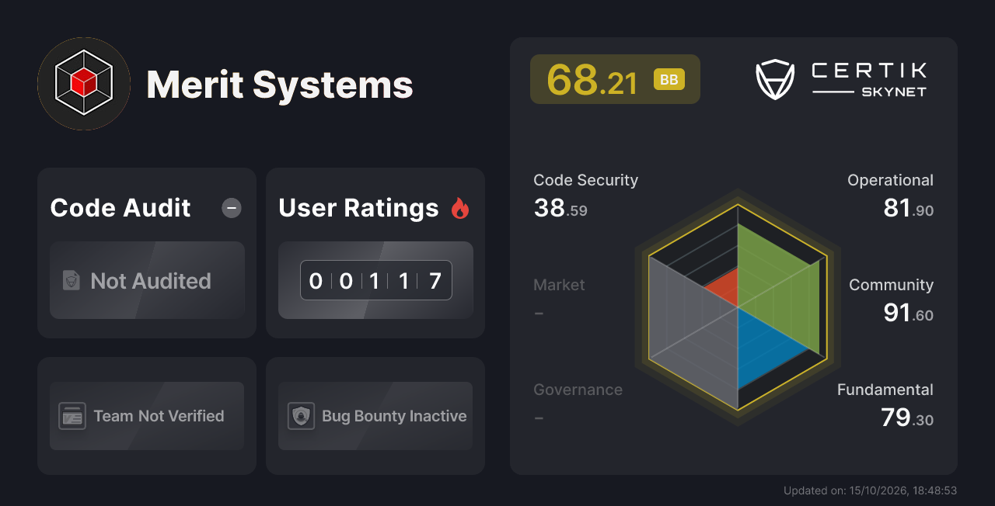This screenshot has height=506, width=995.
Task: Click the greyed-out Governance label
Action: click(x=578, y=390)
